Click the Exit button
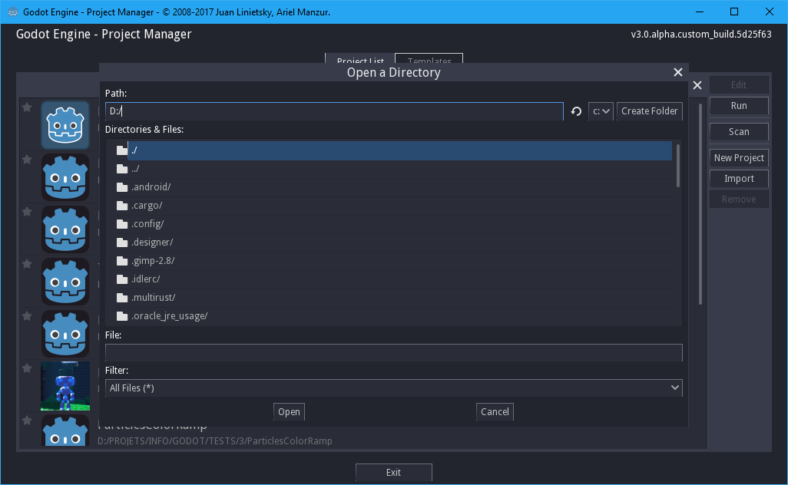Screen dimensions: 788x485 click(x=393, y=473)
